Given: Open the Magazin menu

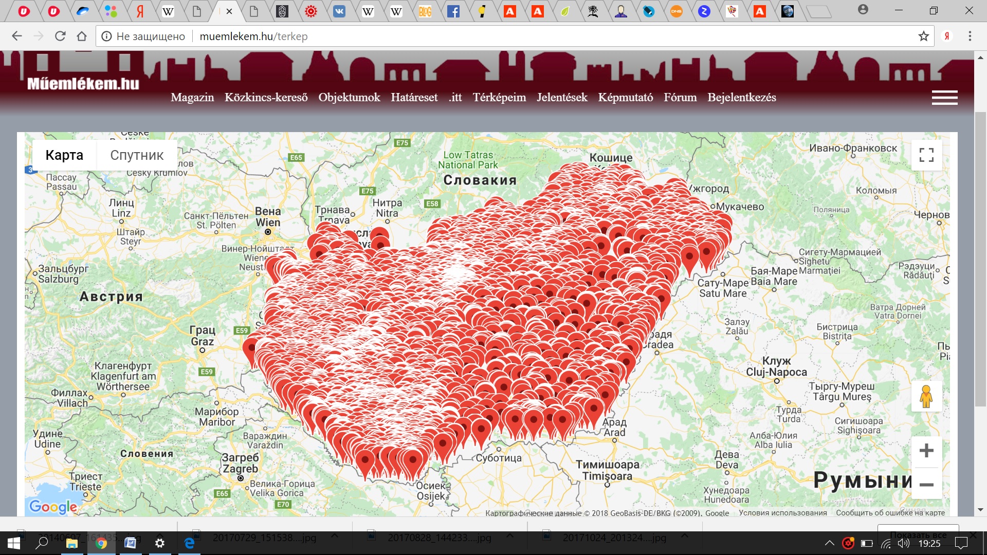Looking at the screenshot, I should coord(192,98).
